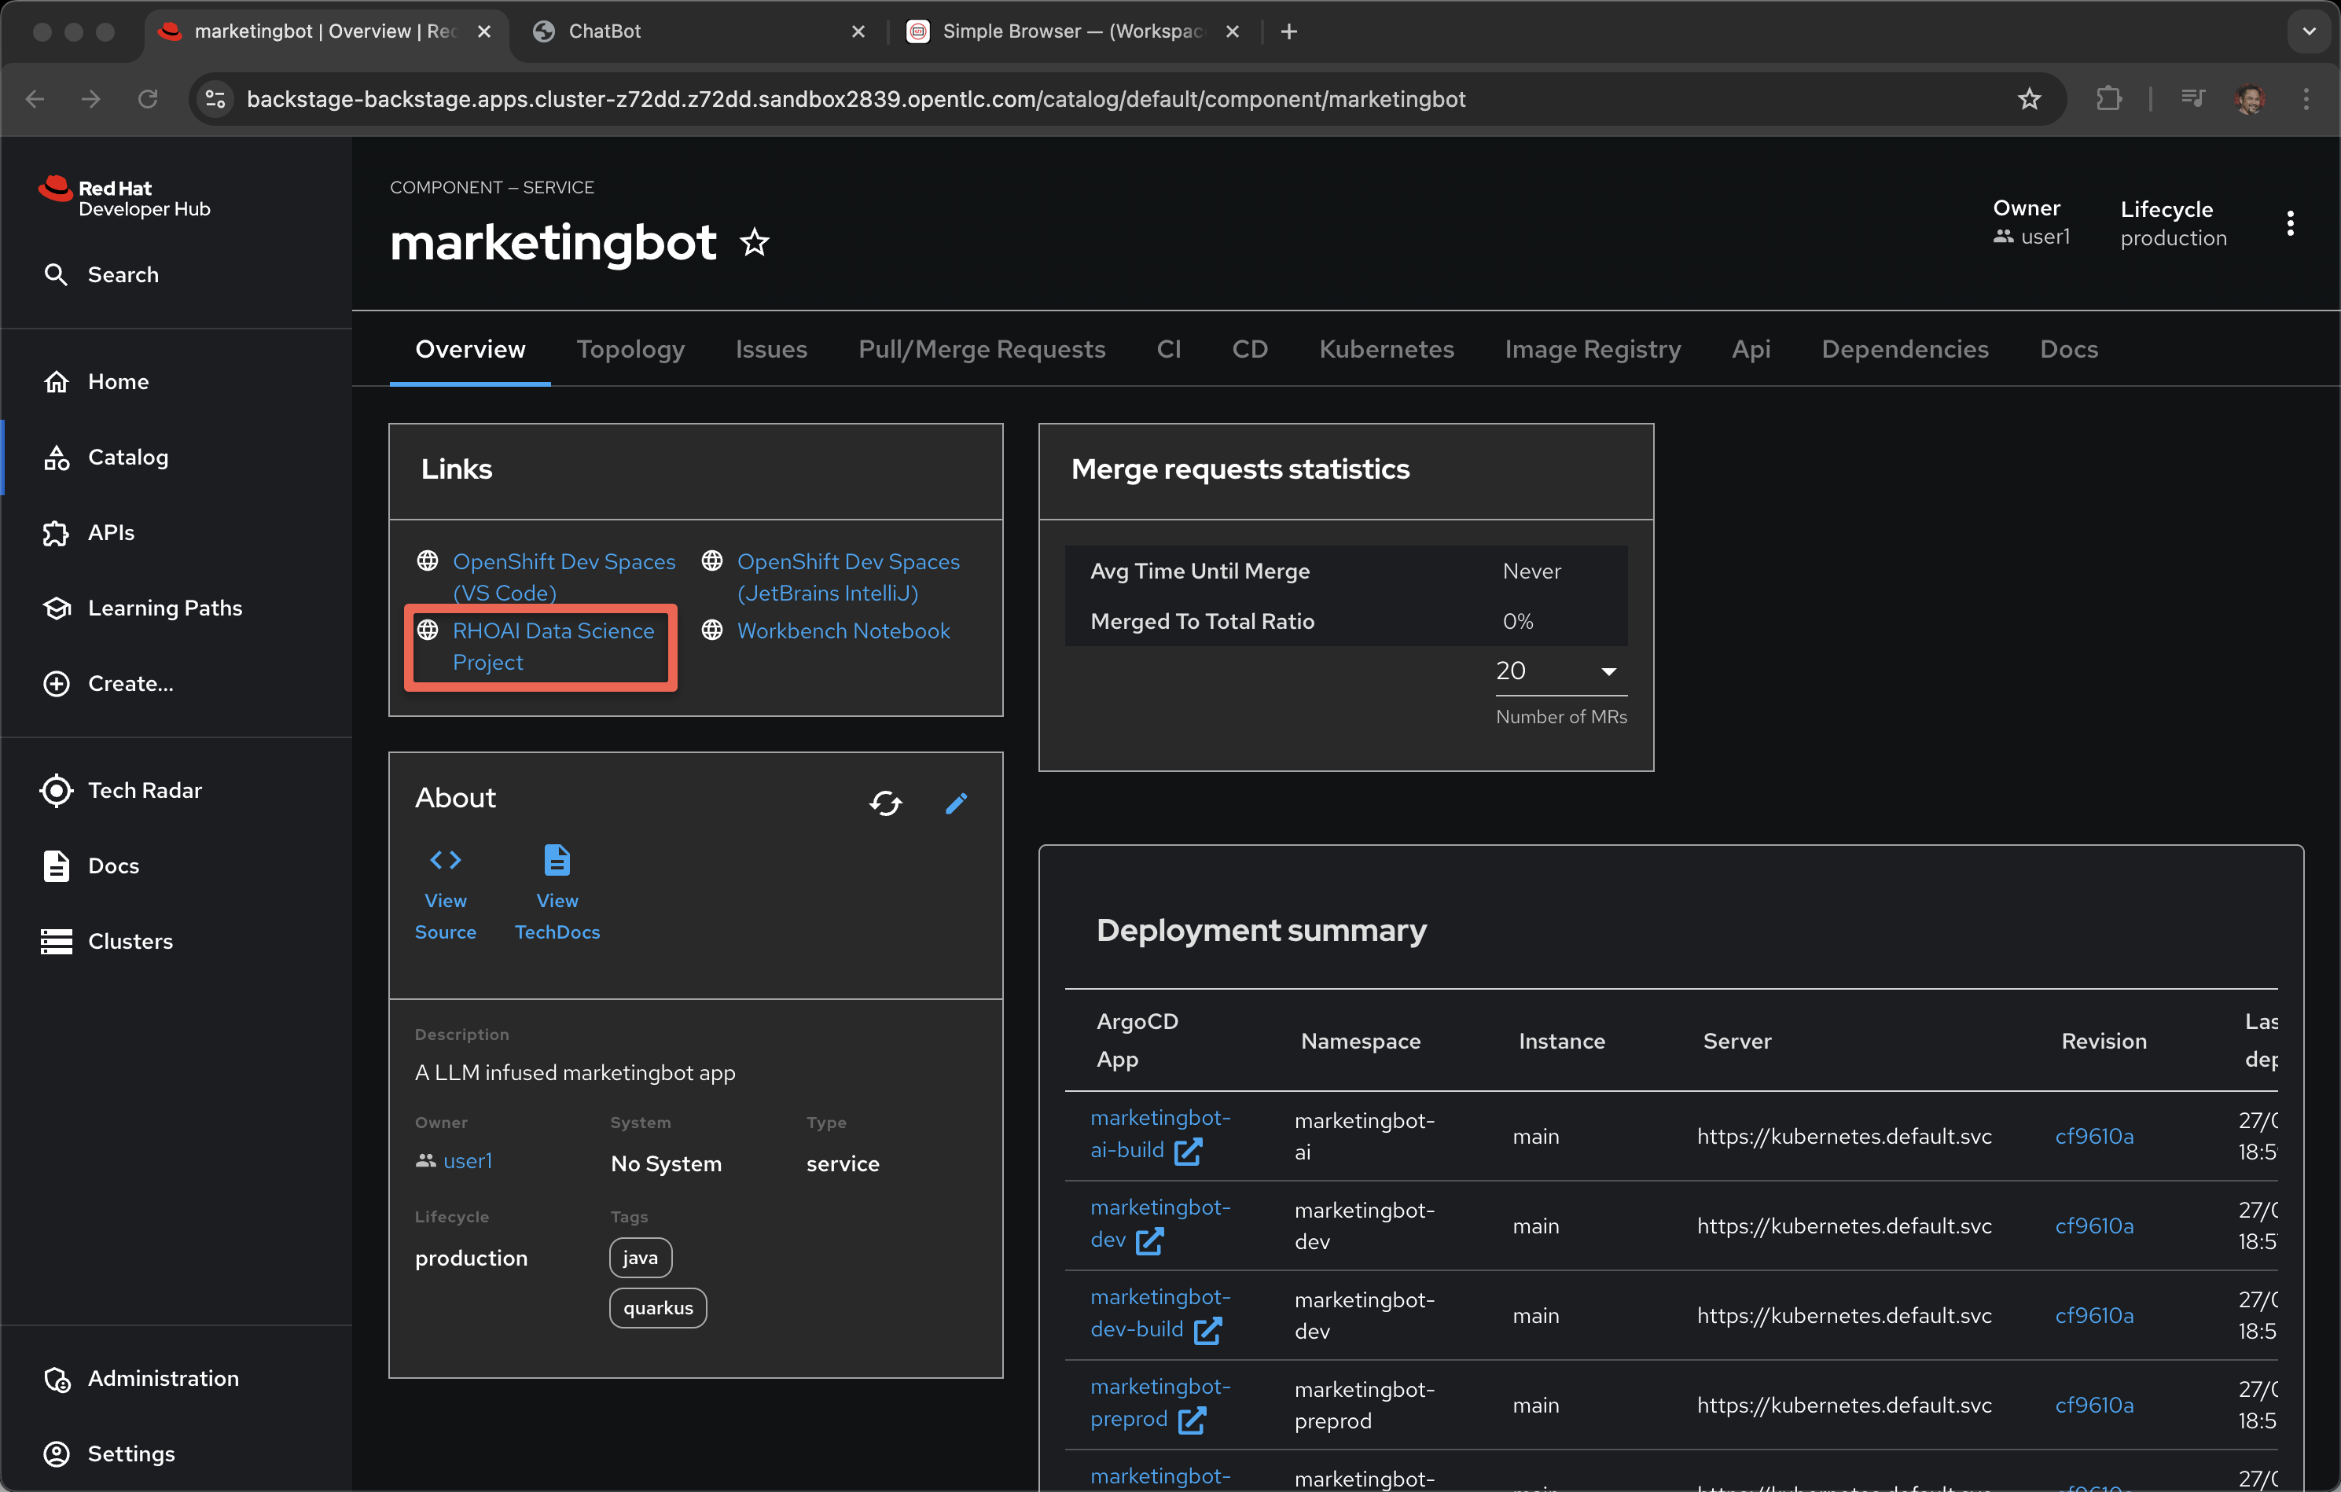Viewport: 2341px width, 1492px height.
Task: Open the Tech Radar sidebar item
Action: [145, 790]
